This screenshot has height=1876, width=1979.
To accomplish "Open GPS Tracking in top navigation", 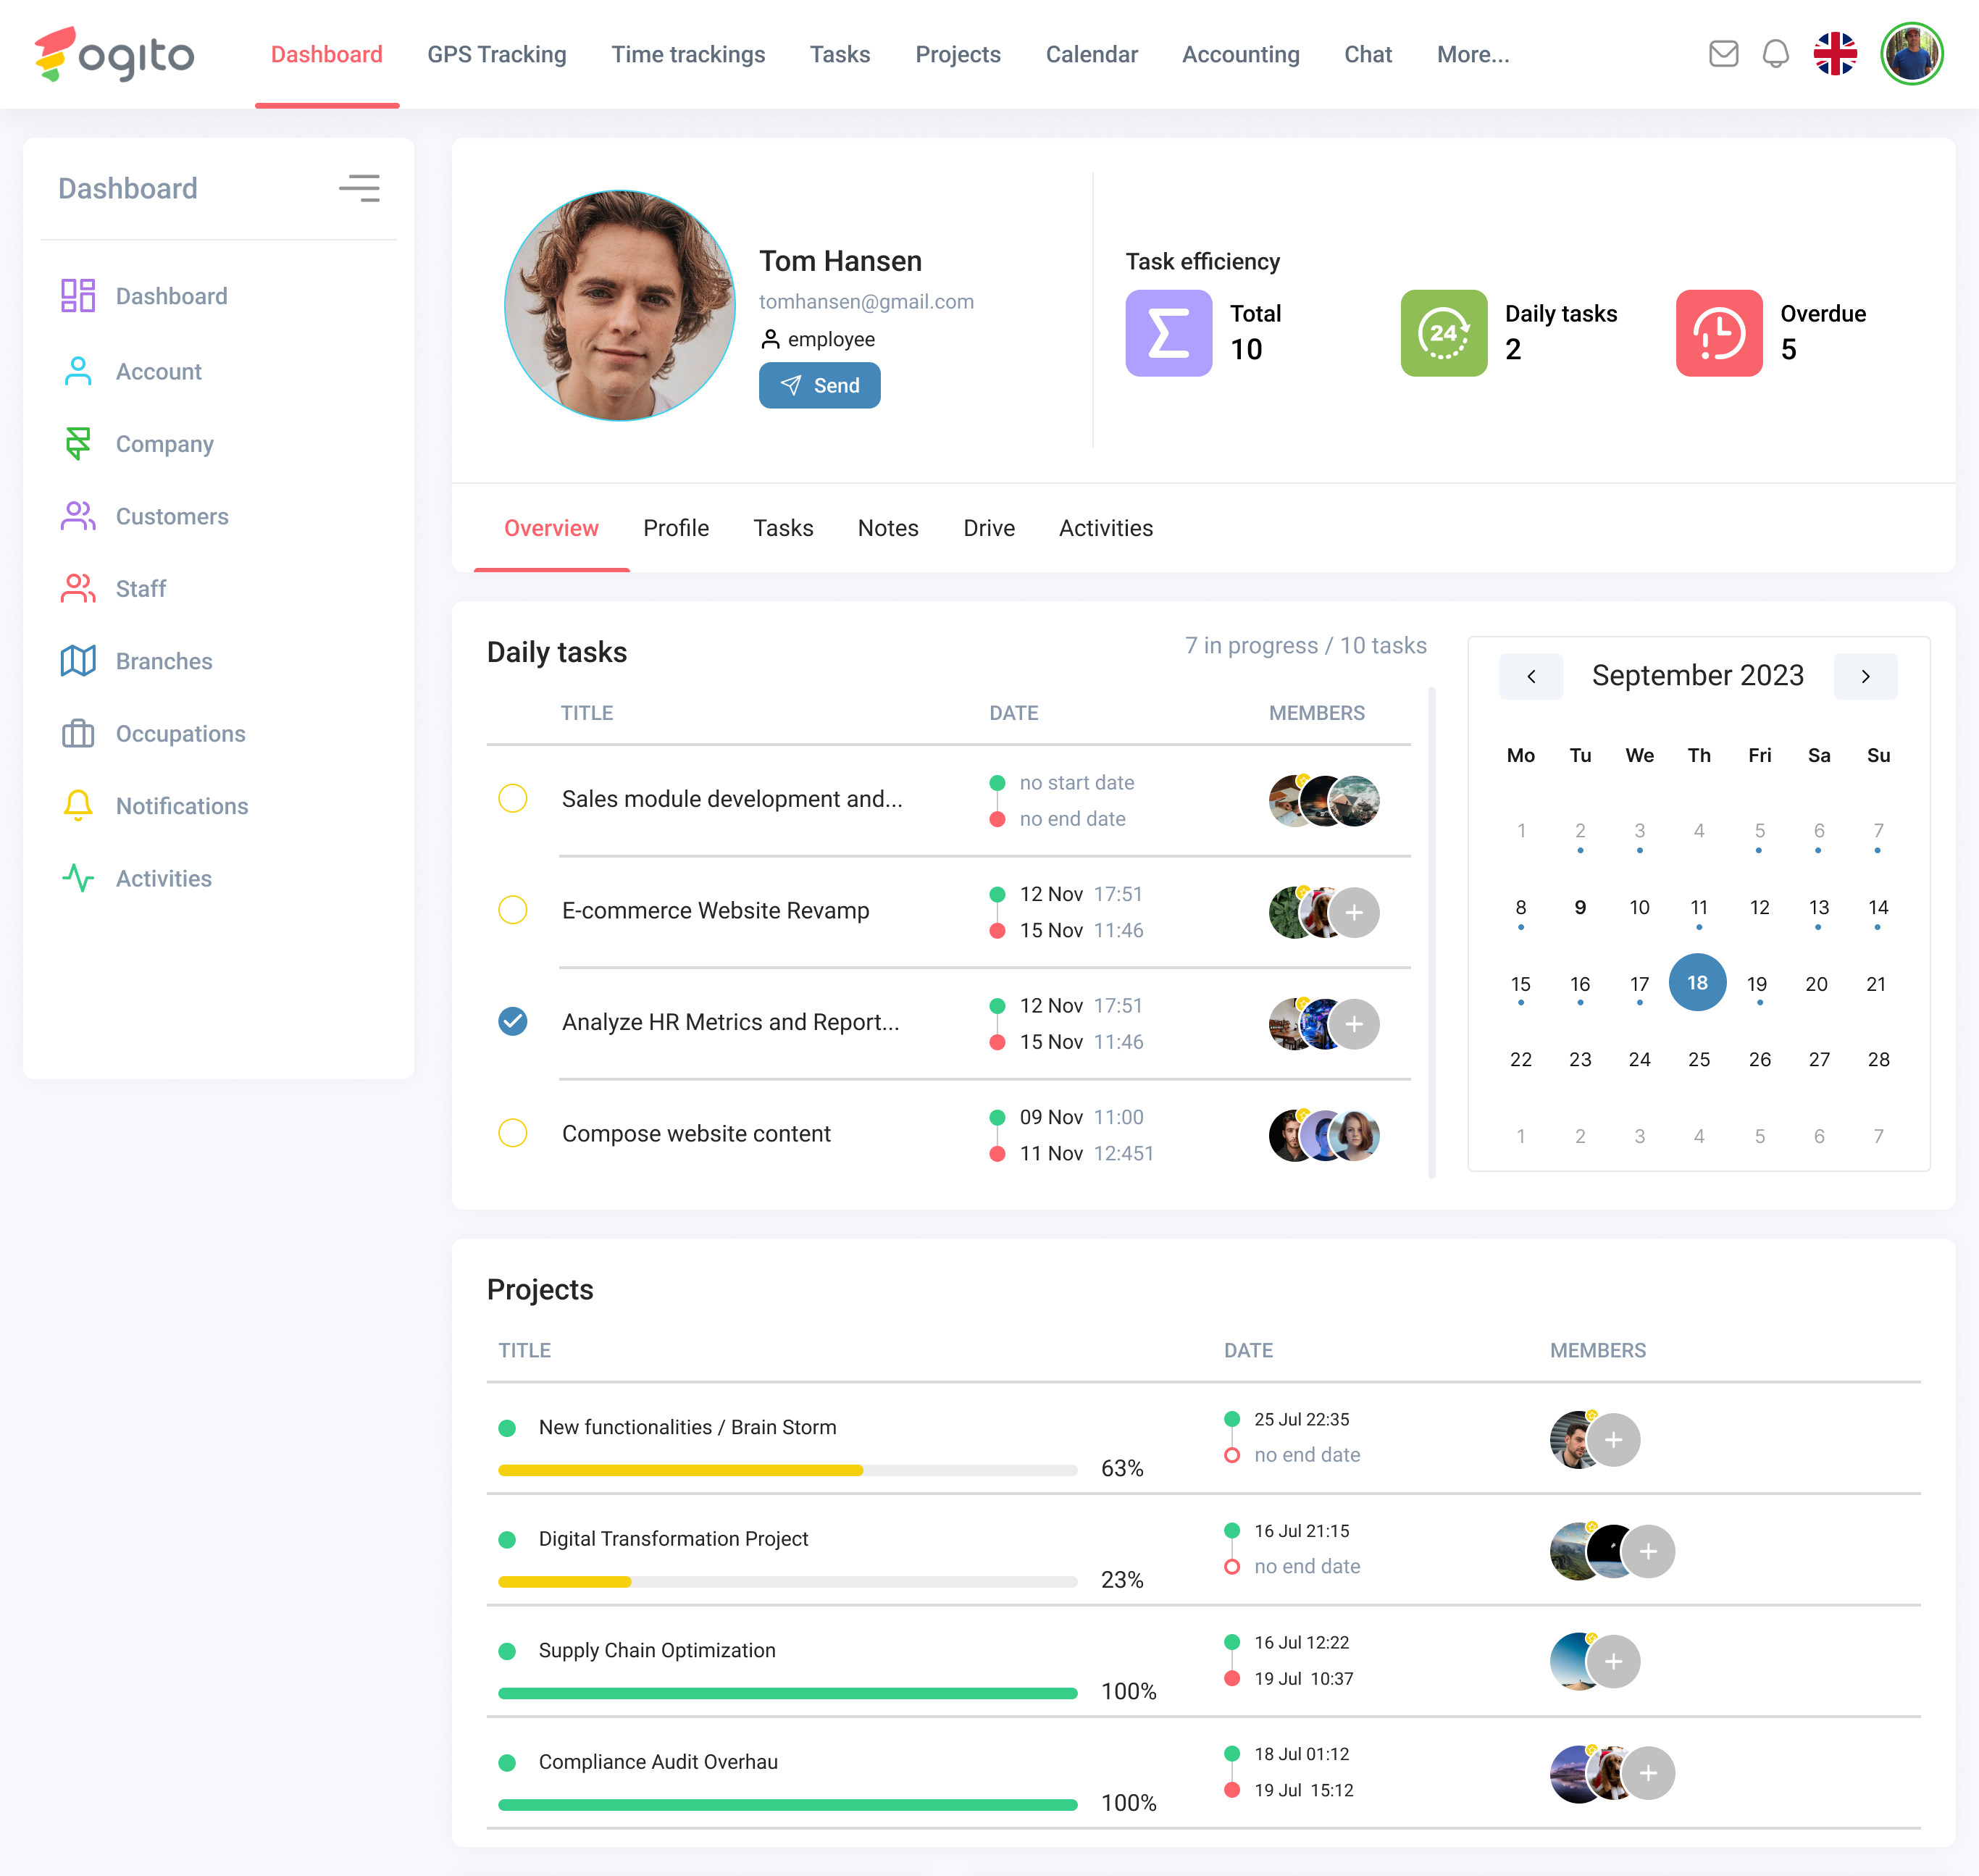I will (x=496, y=55).
